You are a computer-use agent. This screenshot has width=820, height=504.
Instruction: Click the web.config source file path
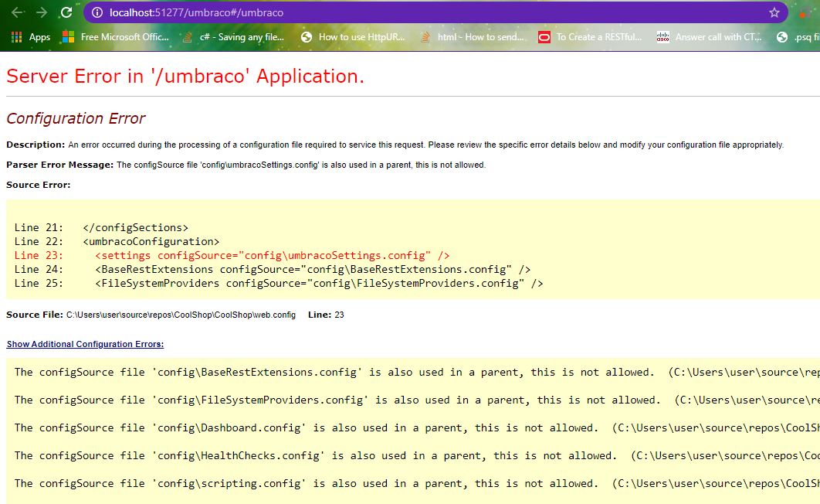pyautogui.click(x=181, y=315)
